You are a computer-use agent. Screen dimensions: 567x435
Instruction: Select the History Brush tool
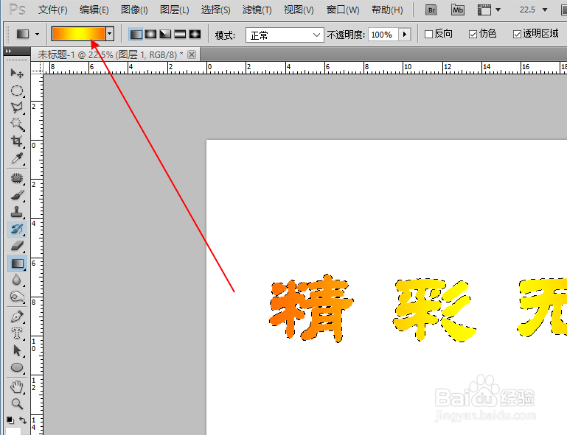coord(17,229)
